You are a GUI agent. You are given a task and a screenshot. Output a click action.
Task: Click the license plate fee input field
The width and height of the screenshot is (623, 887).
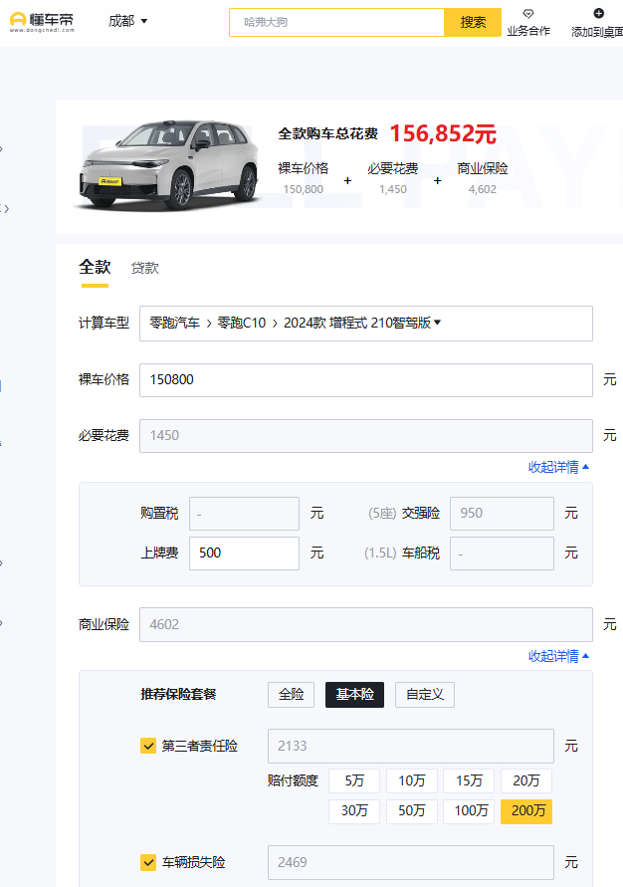pos(243,553)
